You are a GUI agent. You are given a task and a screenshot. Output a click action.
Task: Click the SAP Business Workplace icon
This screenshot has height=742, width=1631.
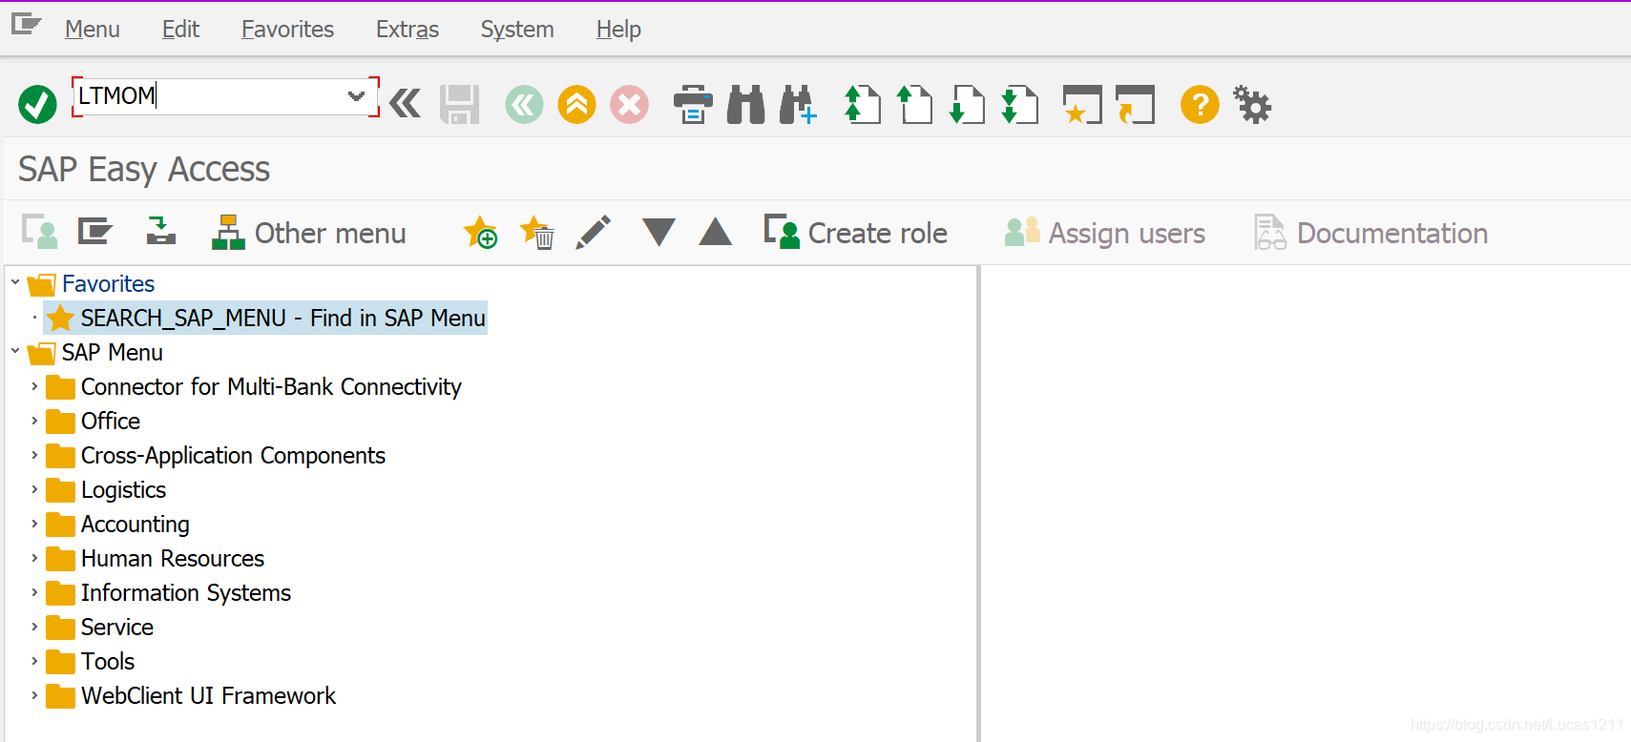(x=161, y=231)
